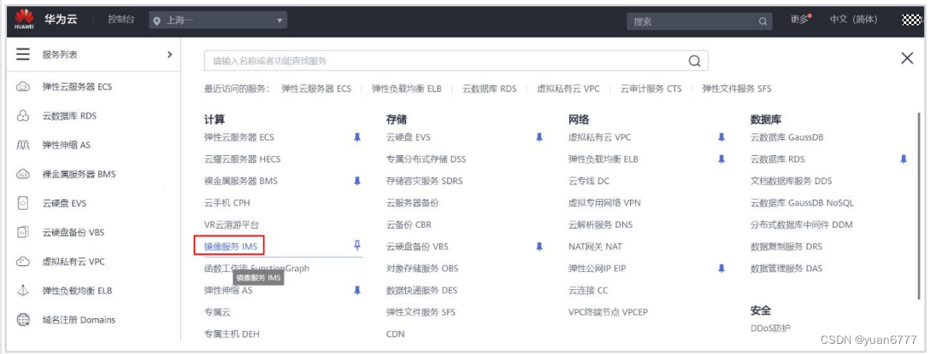Open recently visited 云数据库 RDS
This screenshot has width=930, height=354.
coord(489,89)
